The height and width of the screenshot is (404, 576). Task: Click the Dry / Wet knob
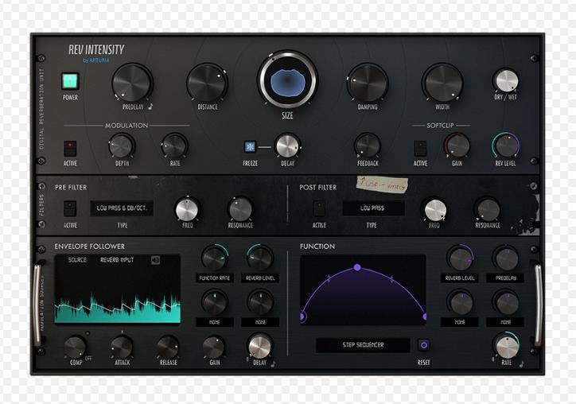click(506, 80)
